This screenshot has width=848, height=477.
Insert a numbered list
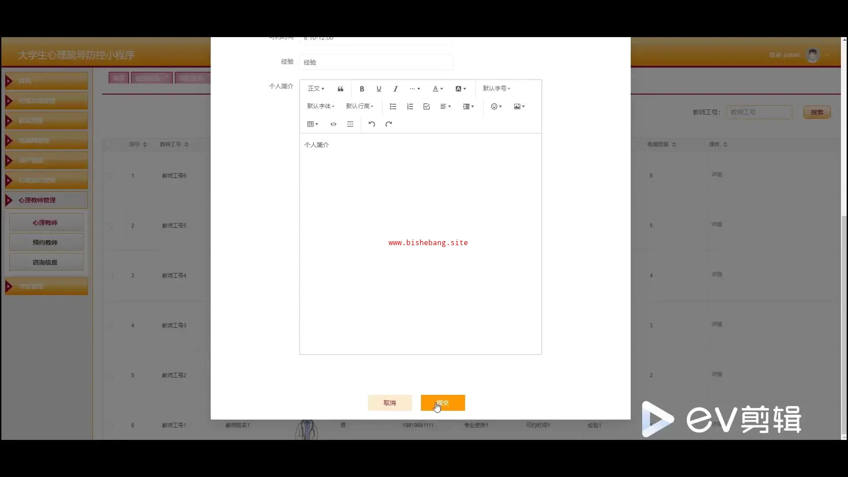pyautogui.click(x=410, y=106)
